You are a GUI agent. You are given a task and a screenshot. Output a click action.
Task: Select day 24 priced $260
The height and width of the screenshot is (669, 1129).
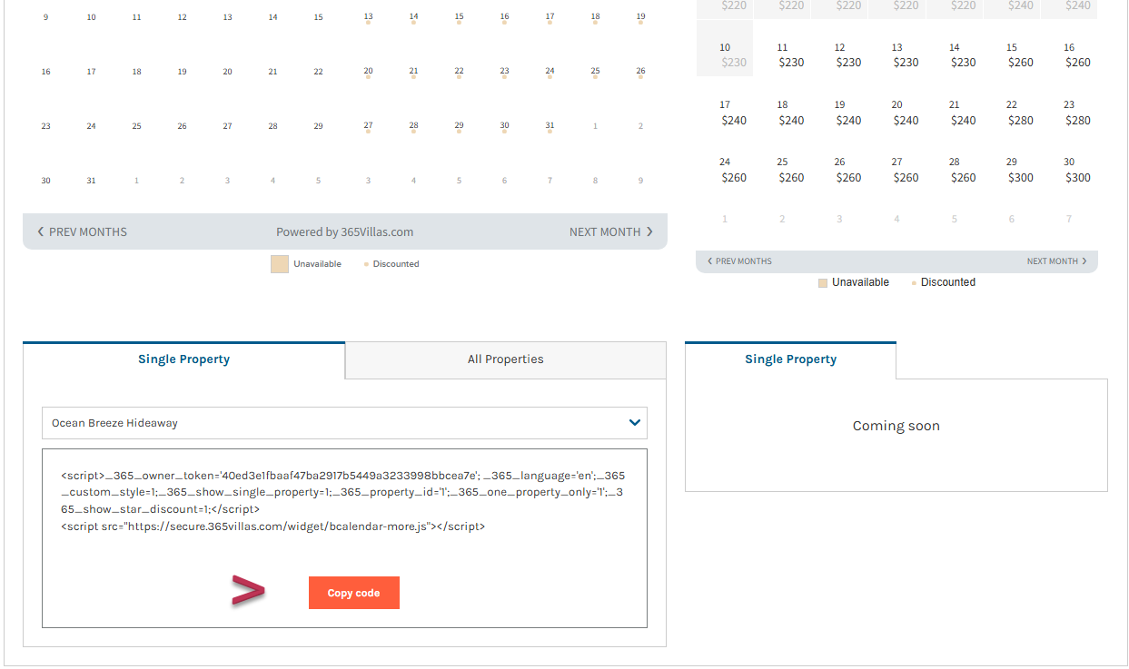click(734, 170)
